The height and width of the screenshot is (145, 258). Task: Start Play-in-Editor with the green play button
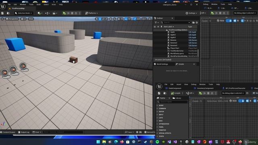64,13
